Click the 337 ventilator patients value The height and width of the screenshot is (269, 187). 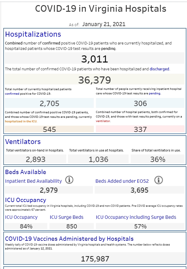tap(140, 129)
